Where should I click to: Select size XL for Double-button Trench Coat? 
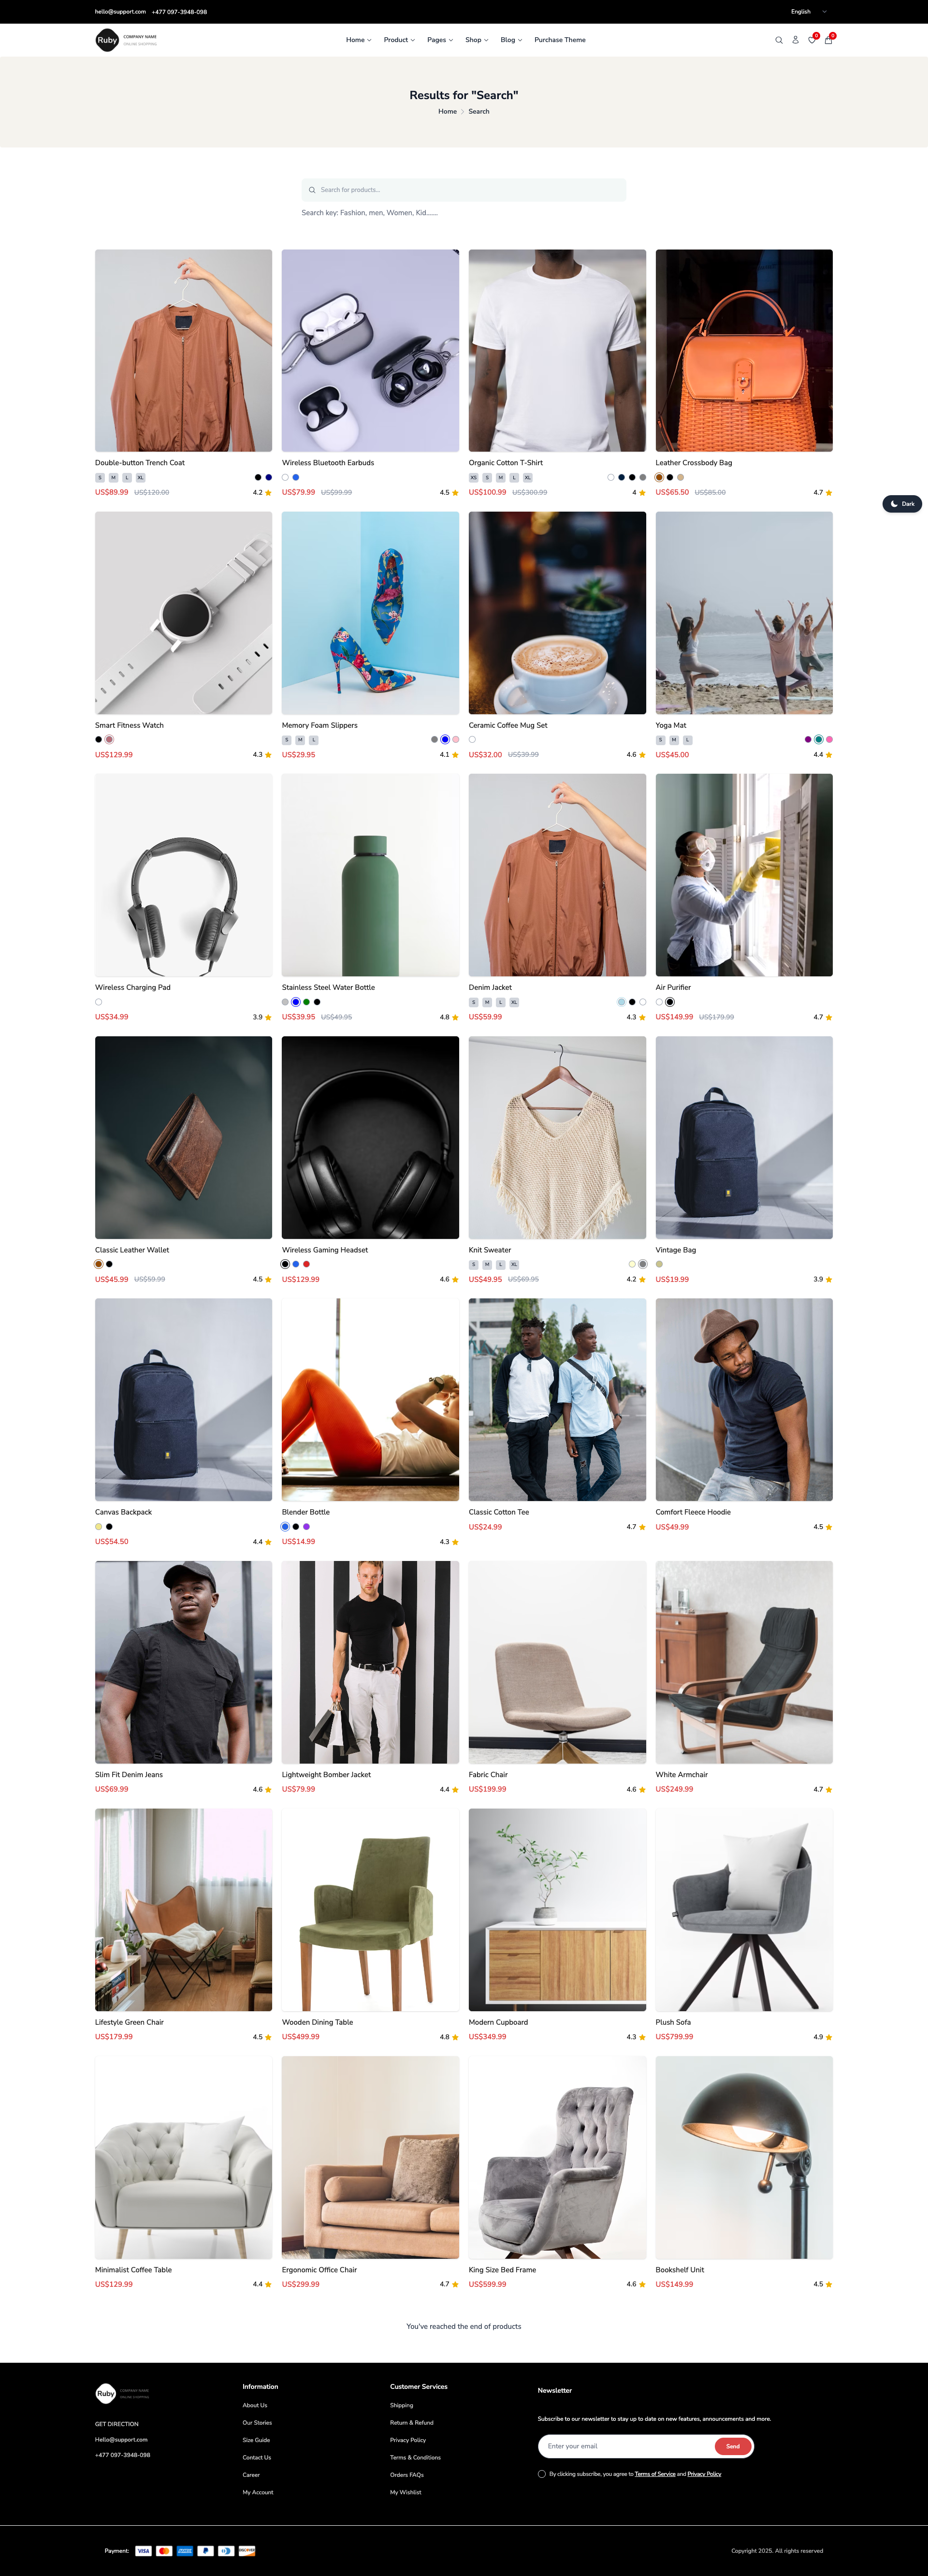click(x=140, y=478)
